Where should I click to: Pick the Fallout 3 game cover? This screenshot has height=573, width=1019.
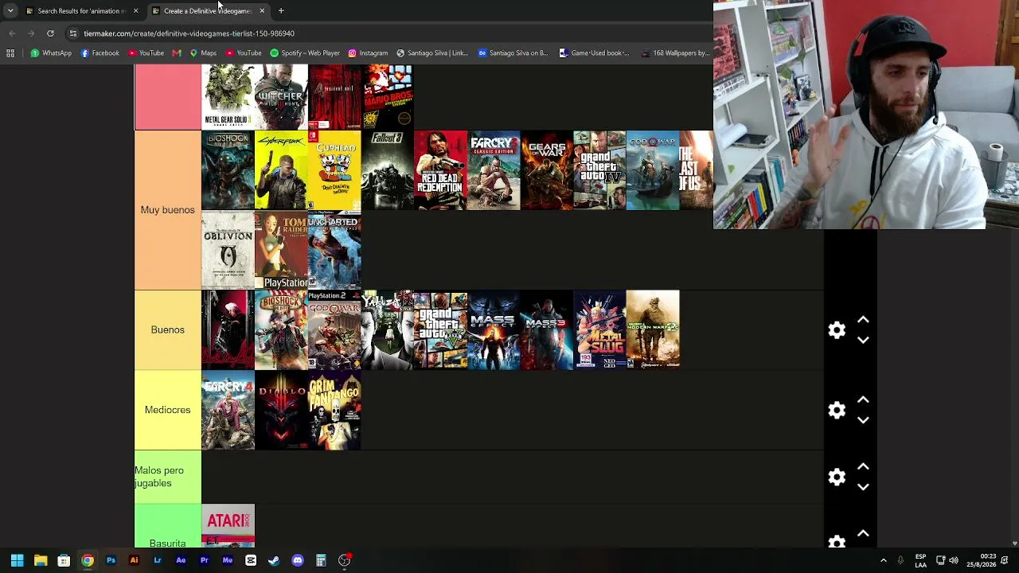(x=388, y=170)
